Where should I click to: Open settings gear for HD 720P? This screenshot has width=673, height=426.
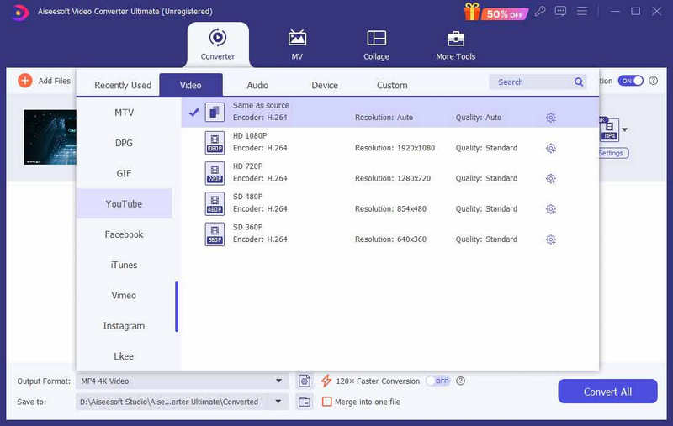551,178
